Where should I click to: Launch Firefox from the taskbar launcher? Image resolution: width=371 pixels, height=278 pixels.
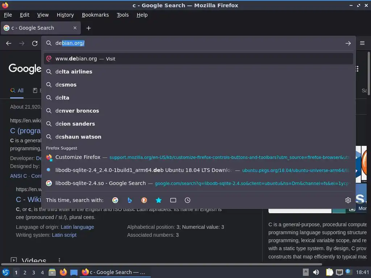point(63,272)
